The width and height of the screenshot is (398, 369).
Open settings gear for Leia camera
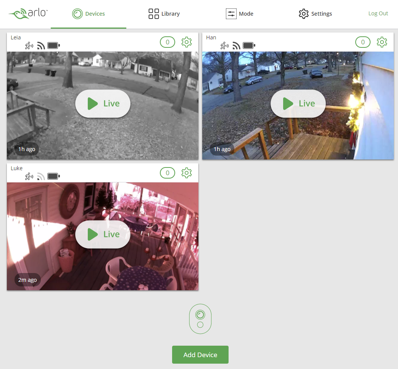[x=187, y=42]
